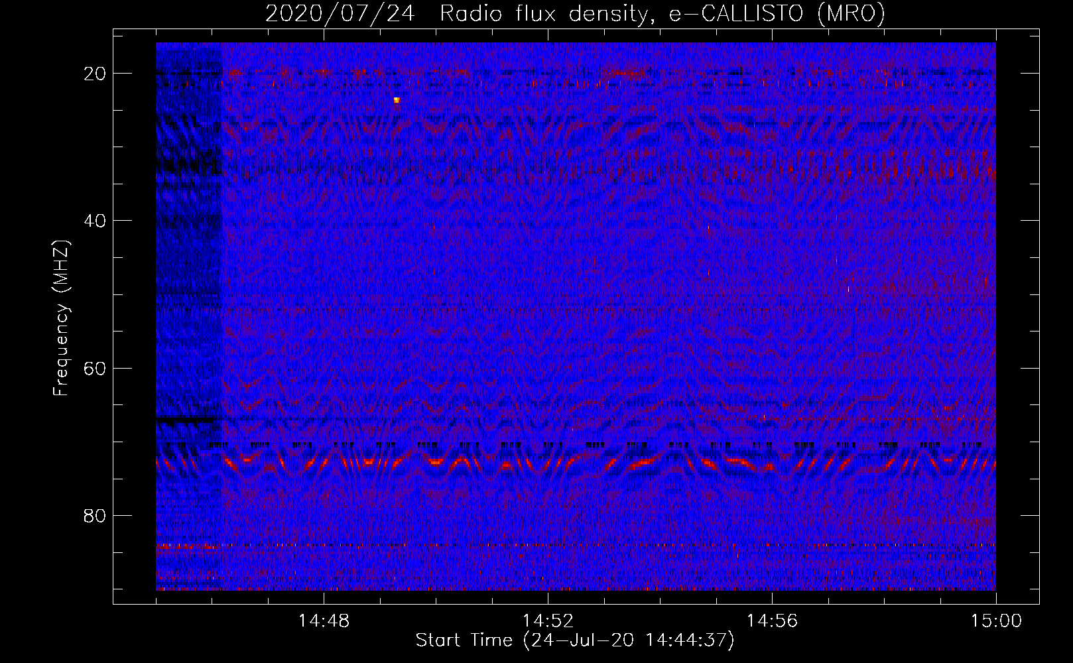Click the plot title "Radio flux density, e-CALLISTO (MRO)"
The image size is (1073, 663).
(663, 13)
